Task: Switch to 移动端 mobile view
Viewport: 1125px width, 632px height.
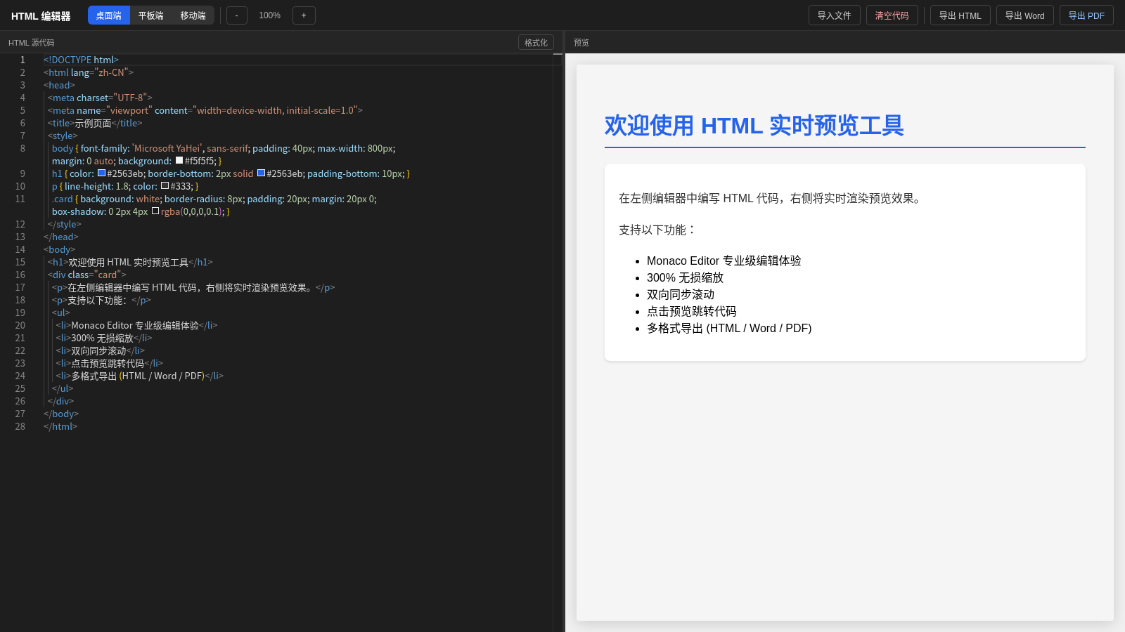Action: [x=193, y=15]
